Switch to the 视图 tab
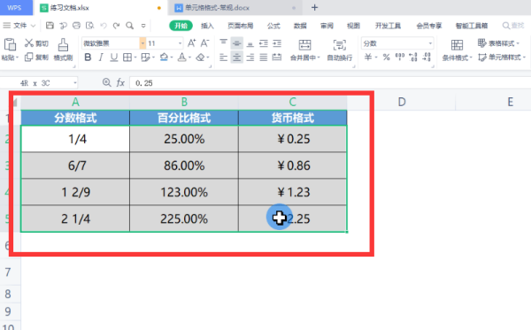This screenshot has width=531, height=330. [353, 26]
